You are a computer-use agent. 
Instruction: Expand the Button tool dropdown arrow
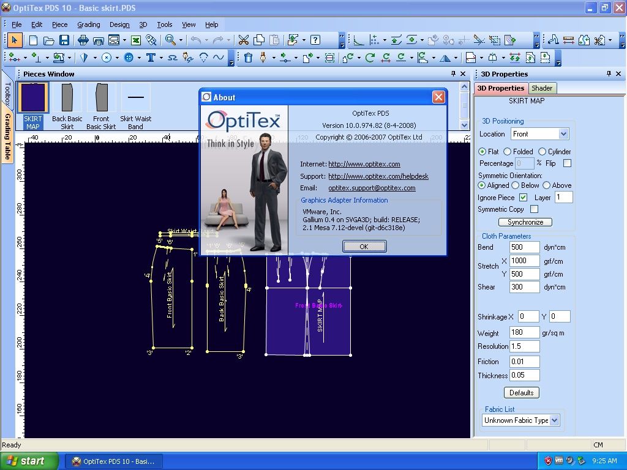pos(139,58)
